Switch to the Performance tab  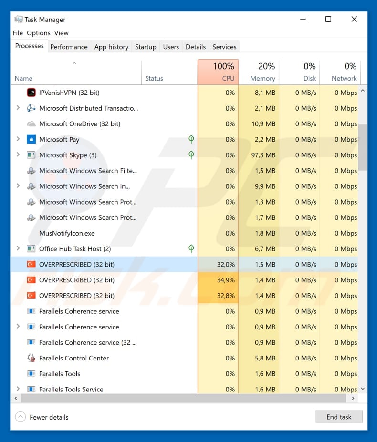[x=69, y=47]
